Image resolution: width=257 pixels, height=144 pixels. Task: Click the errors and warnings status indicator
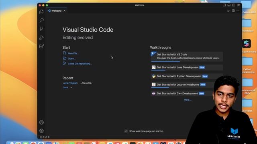(45, 137)
